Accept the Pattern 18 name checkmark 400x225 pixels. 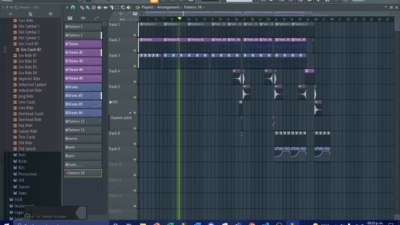(x=33, y=217)
